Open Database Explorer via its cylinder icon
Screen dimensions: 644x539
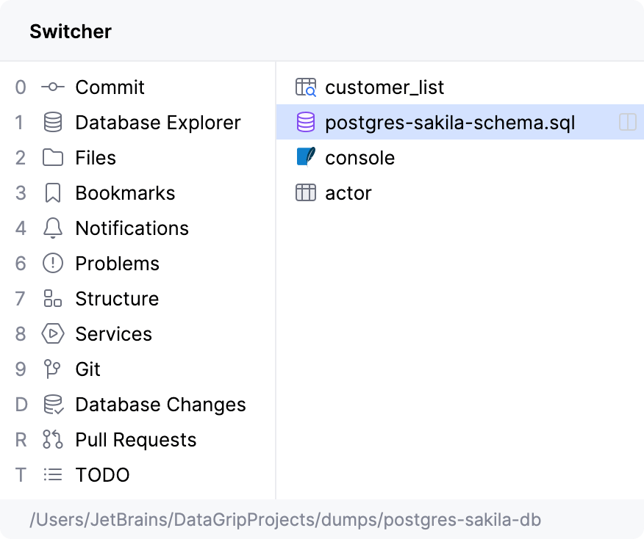tap(53, 123)
